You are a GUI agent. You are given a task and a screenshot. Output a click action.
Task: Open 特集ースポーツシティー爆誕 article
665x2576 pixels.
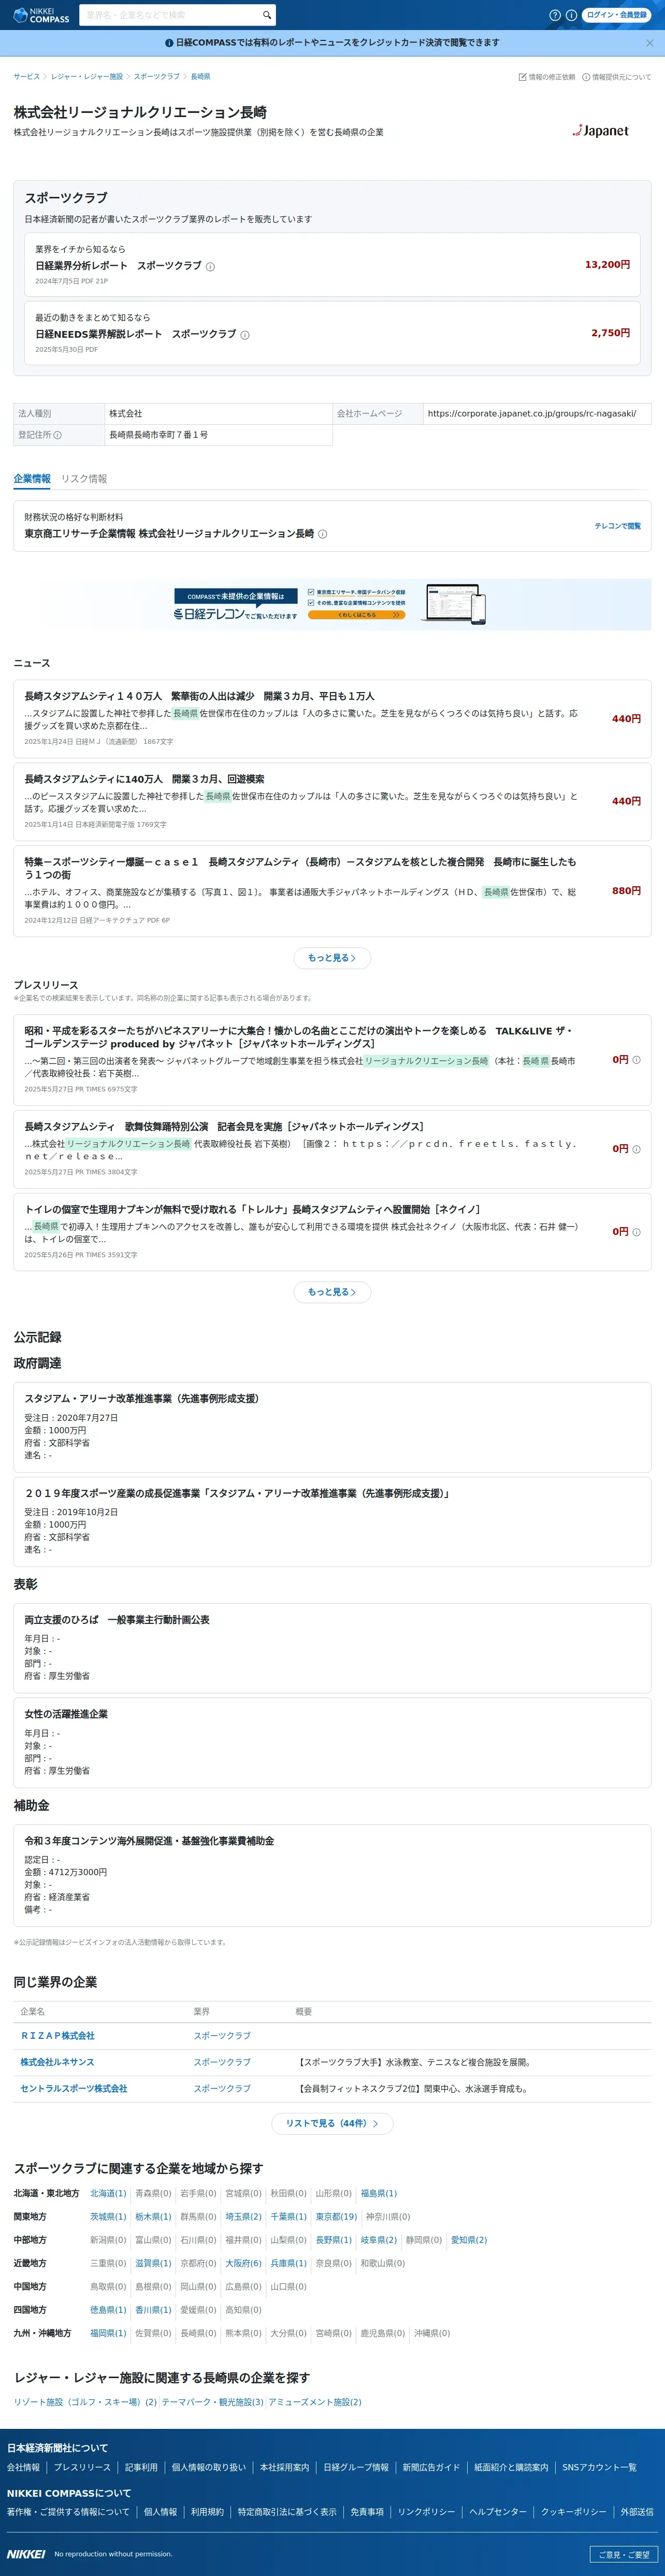[x=332, y=891]
